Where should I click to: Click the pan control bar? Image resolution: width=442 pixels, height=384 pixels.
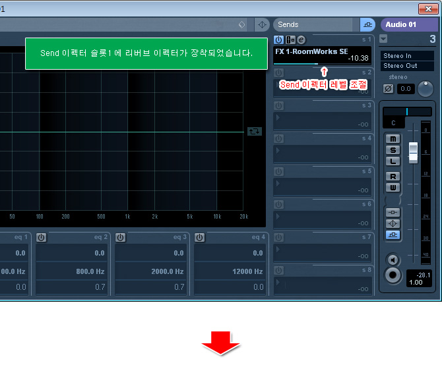coord(407,111)
